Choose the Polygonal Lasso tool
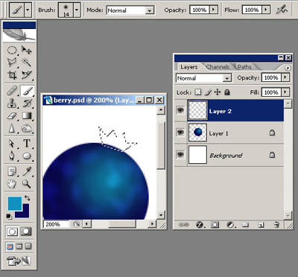Image resolution: width=298 pixels, height=277 pixels. tap(12, 62)
